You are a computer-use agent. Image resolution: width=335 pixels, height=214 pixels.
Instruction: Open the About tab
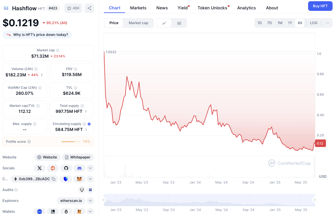[272, 8]
